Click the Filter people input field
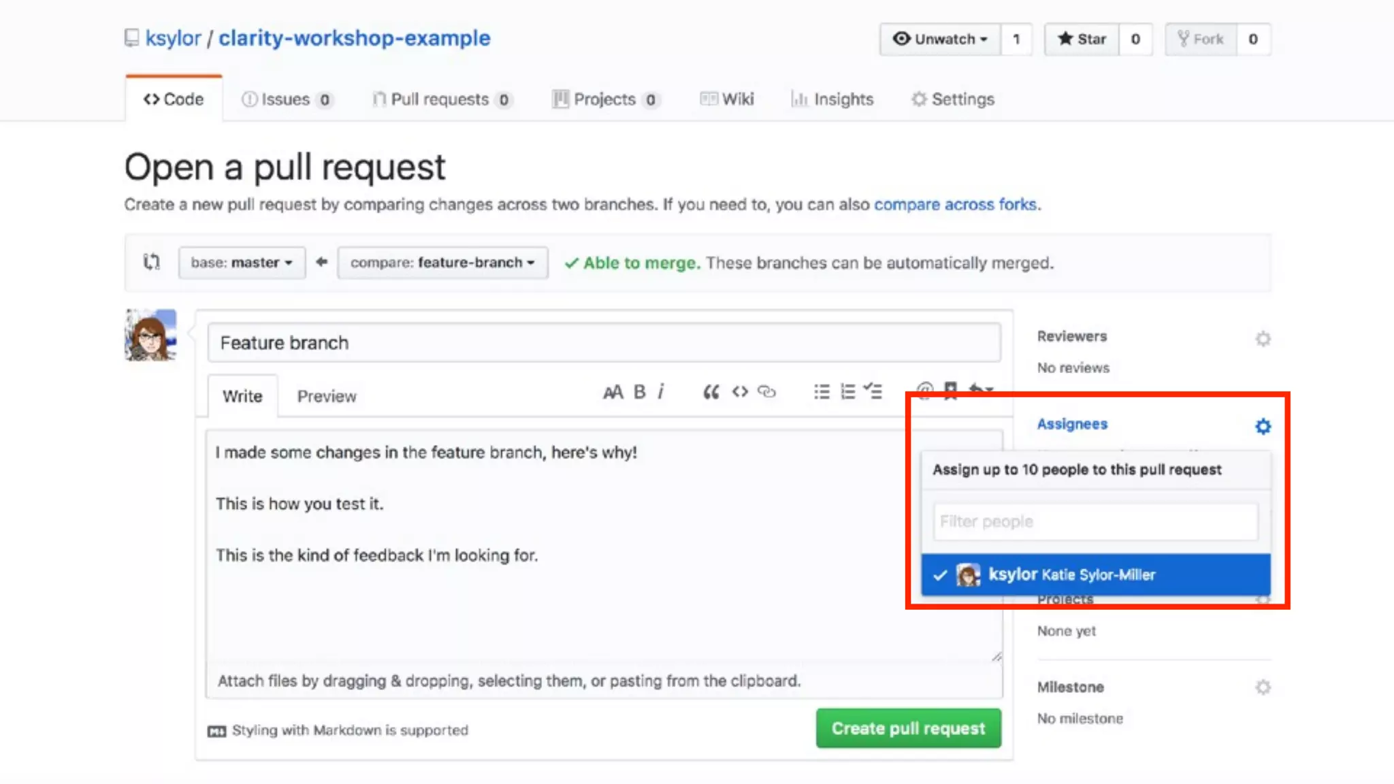Screen dimensions: 1394x784 1095,522
